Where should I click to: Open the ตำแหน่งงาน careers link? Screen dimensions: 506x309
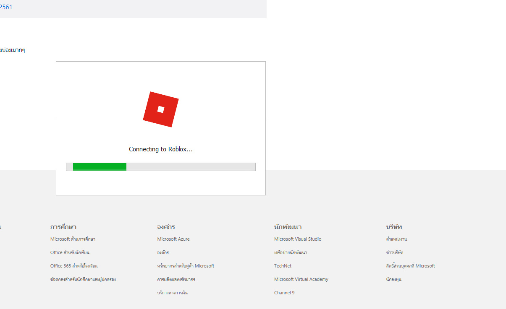click(396, 239)
